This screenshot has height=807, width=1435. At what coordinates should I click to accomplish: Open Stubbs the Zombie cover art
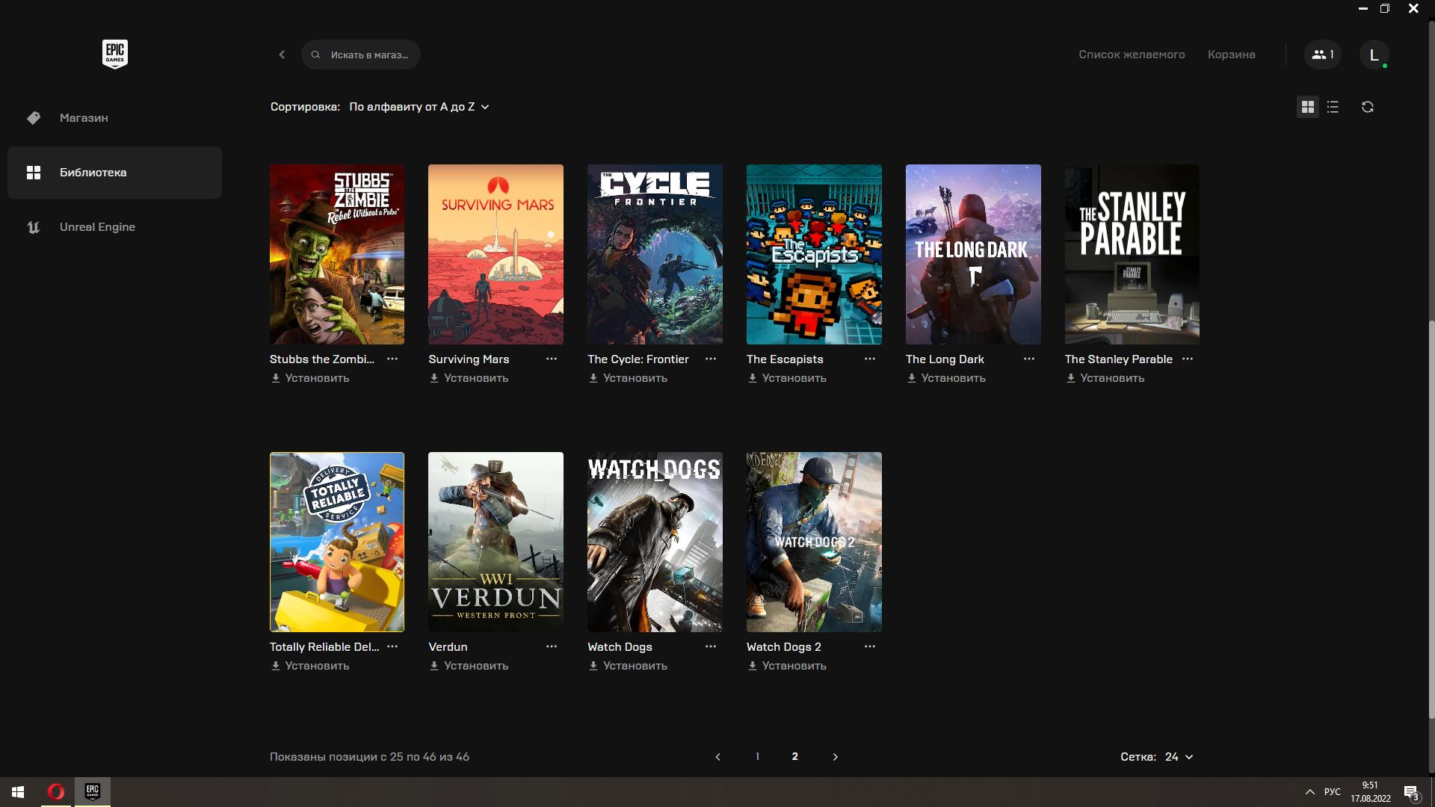tap(337, 254)
